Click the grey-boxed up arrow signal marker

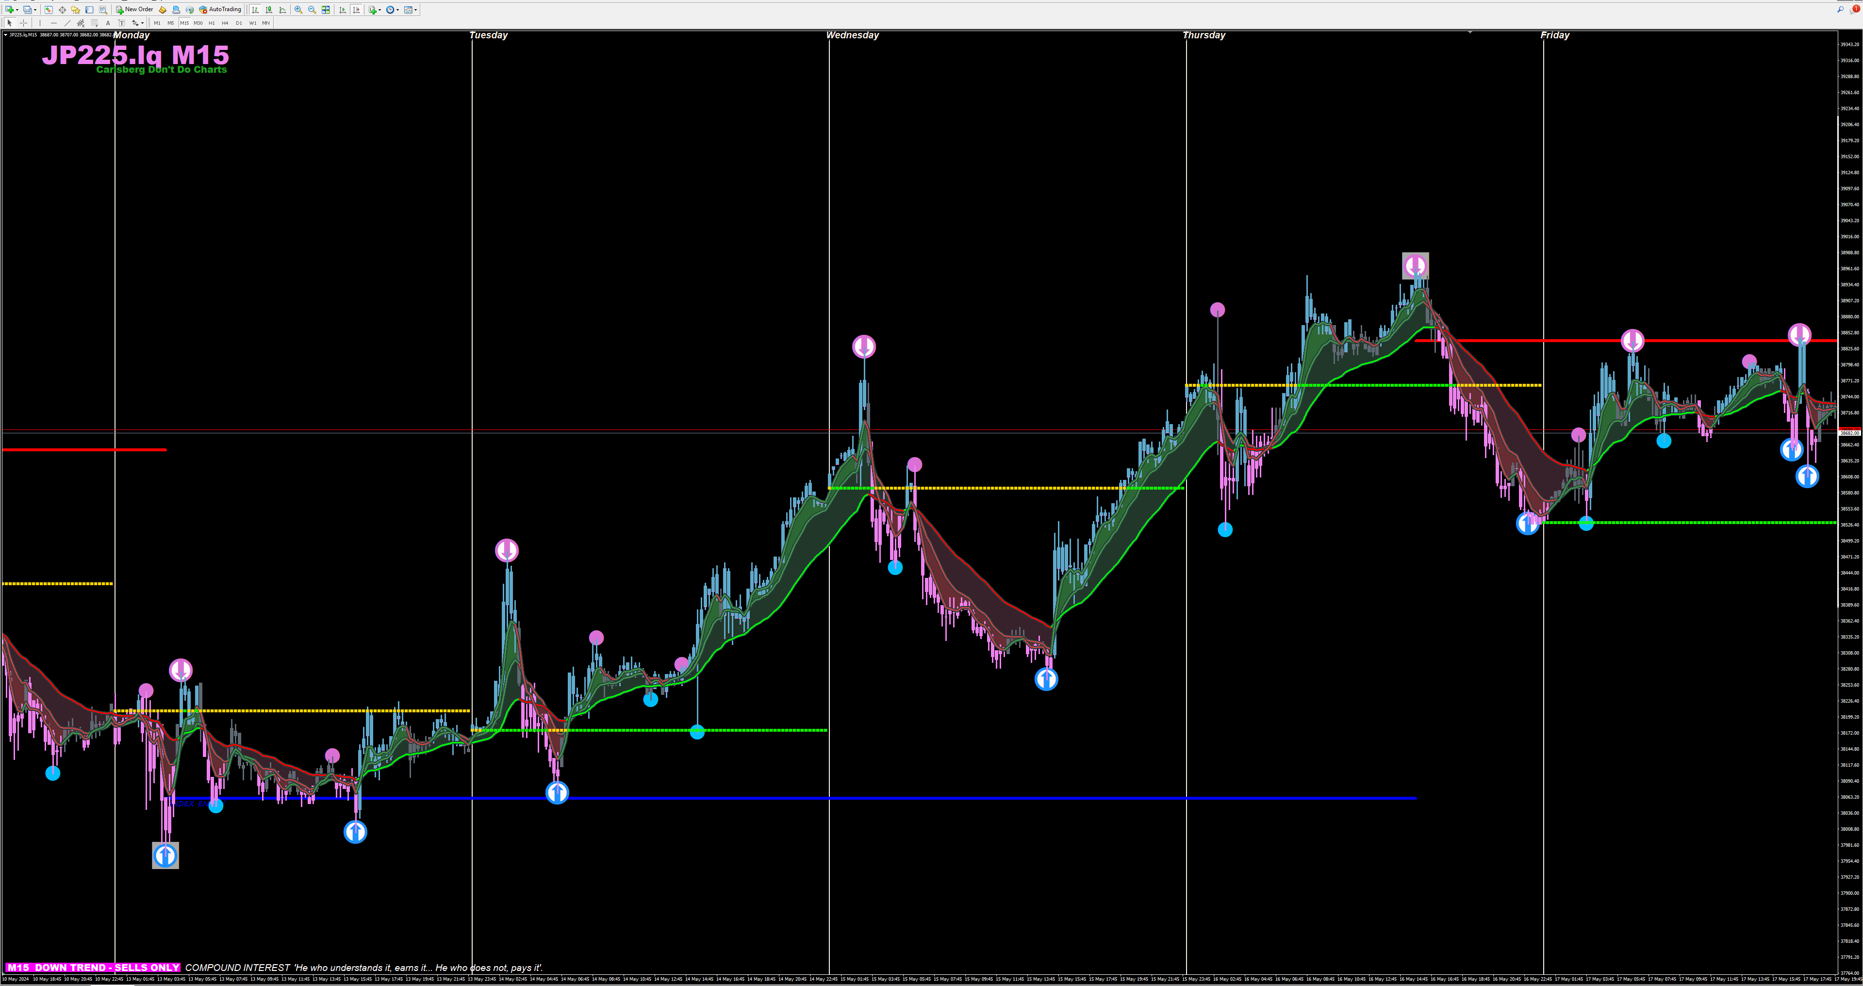pos(165,856)
